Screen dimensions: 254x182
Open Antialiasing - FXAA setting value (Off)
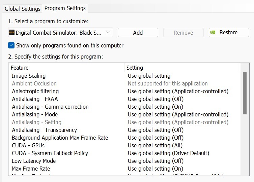pyautogui.click(x=156, y=99)
